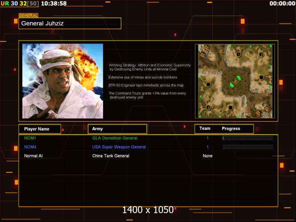
Task: Click the General Juhziz name field
Action: pos(70,23)
